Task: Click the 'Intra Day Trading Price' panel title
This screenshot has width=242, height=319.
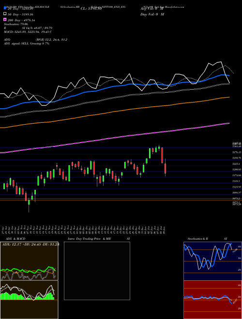Action: [85, 239]
